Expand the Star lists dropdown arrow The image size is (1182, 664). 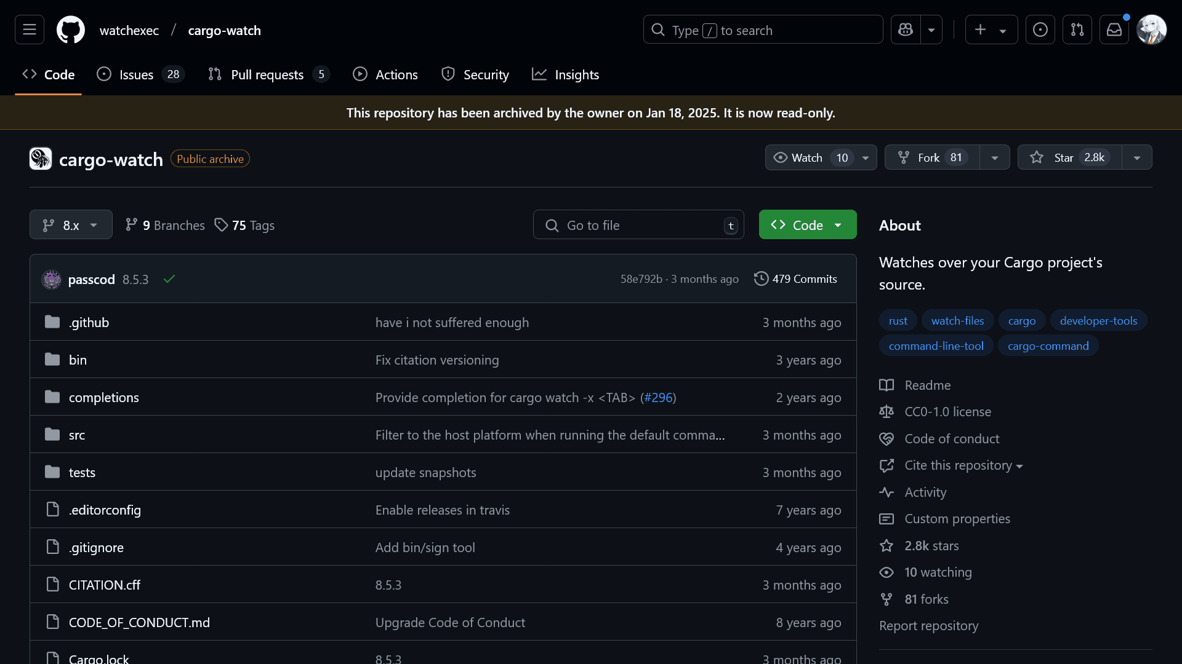(1137, 157)
